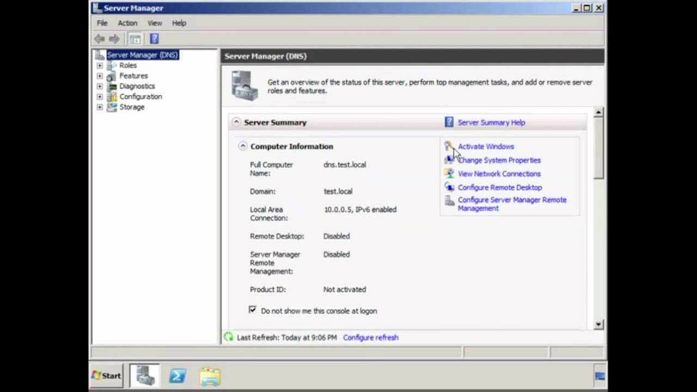
Task: Open the View menu
Action: click(x=155, y=23)
